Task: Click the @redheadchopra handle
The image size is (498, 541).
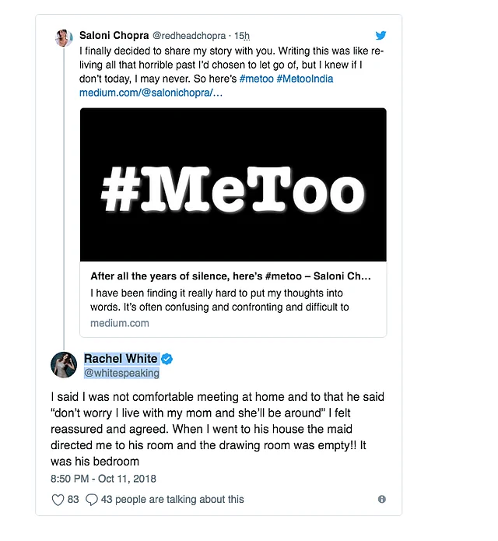Action: (x=189, y=36)
